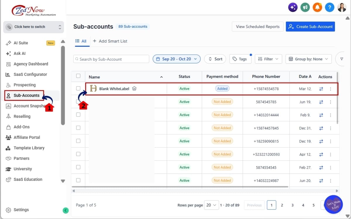Screen dimensions: 351x219
Task: Check the checkbox for row +18259090815
Action: pos(78,141)
